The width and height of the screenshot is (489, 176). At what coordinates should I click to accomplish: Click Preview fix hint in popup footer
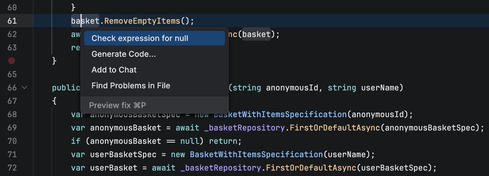point(117,105)
